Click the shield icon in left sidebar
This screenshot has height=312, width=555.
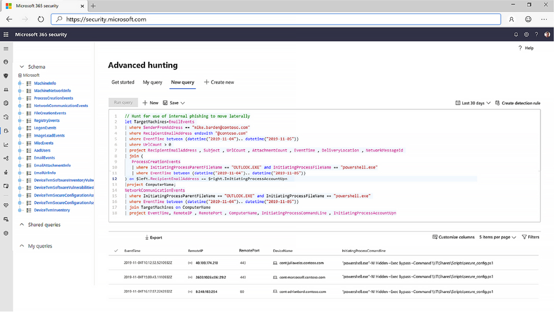tap(6, 76)
